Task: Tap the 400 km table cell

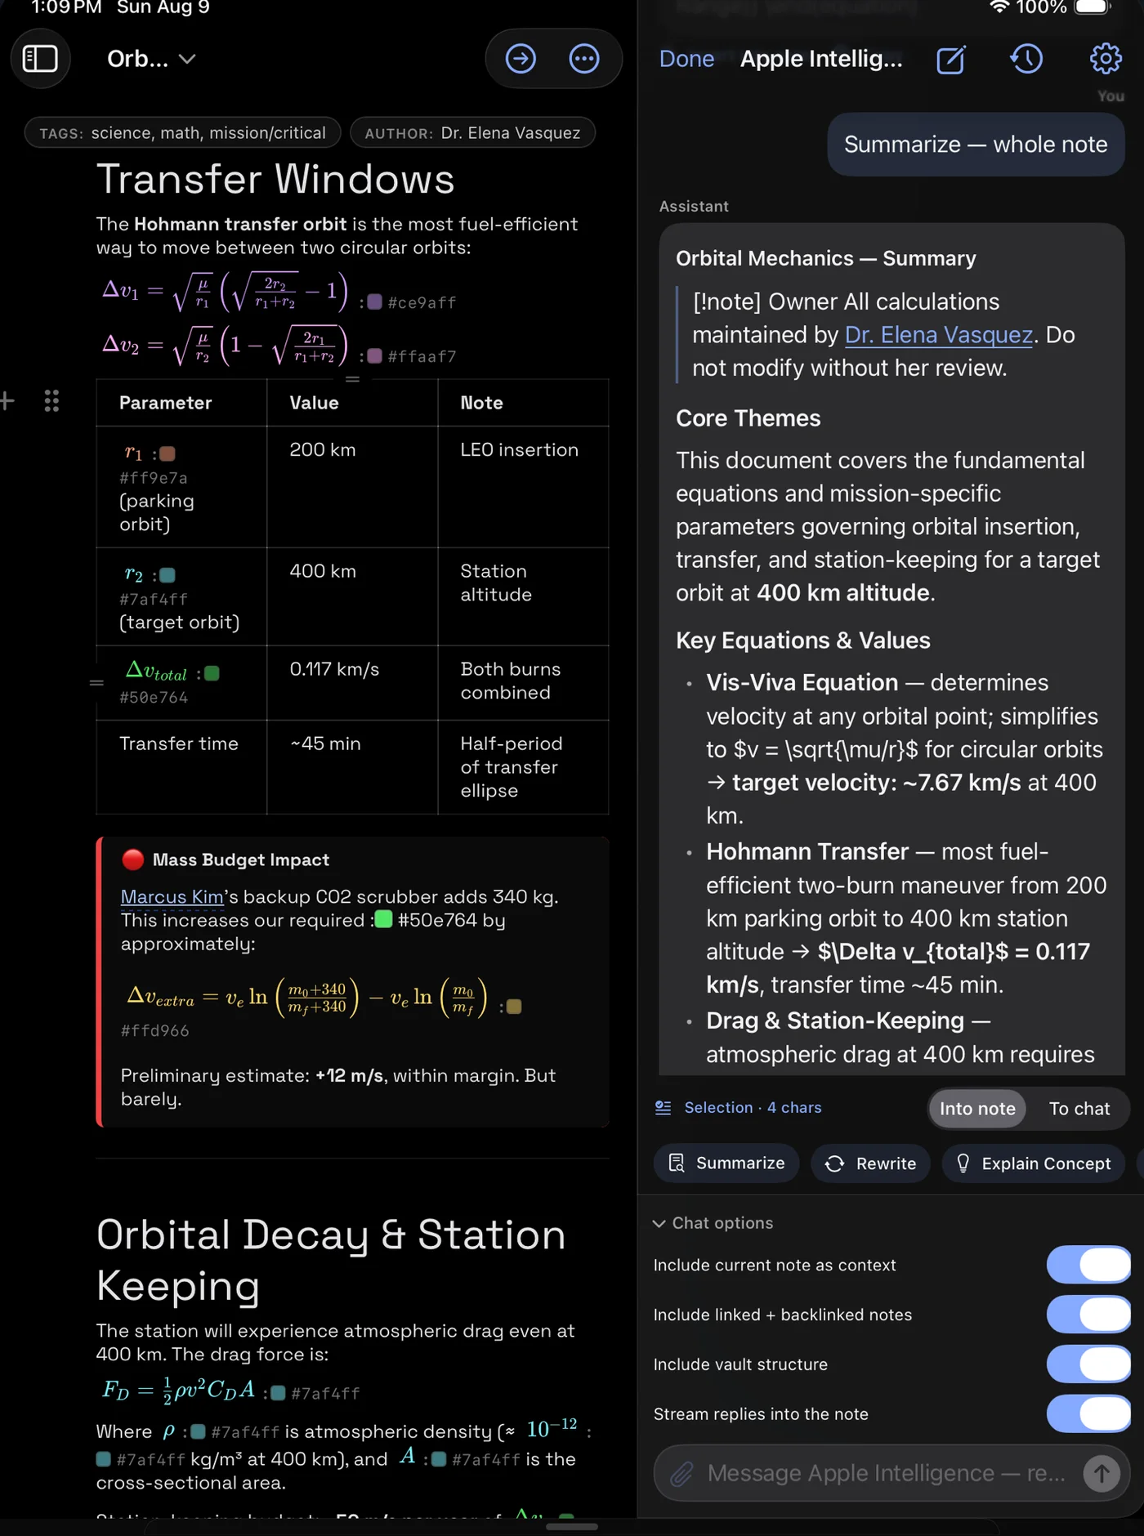Action: tap(352, 596)
